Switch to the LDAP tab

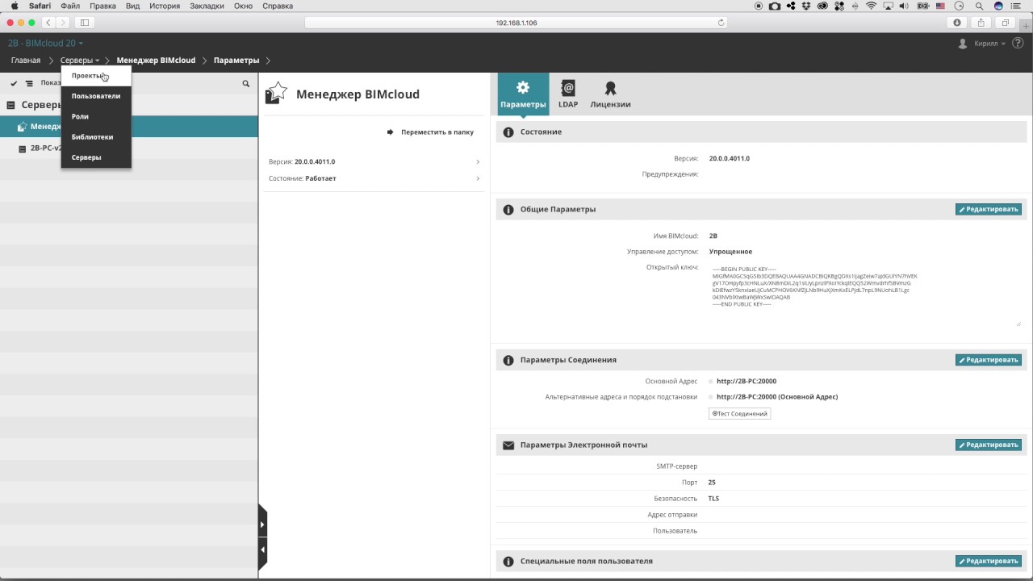tap(568, 94)
